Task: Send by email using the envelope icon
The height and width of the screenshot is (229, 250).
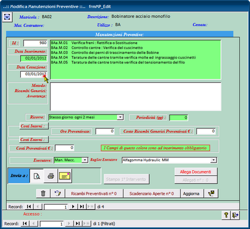Action: click(x=65, y=176)
